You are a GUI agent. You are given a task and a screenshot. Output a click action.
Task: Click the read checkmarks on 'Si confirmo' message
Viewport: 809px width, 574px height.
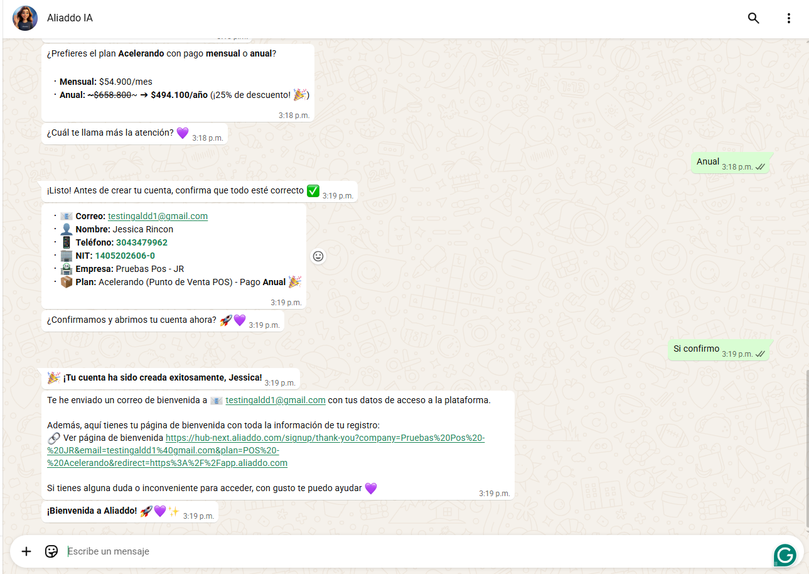pos(760,354)
